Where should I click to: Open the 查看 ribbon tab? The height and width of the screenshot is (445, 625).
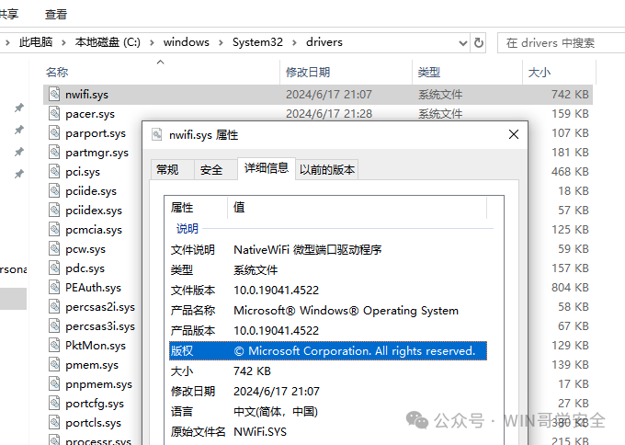pyautogui.click(x=56, y=15)
